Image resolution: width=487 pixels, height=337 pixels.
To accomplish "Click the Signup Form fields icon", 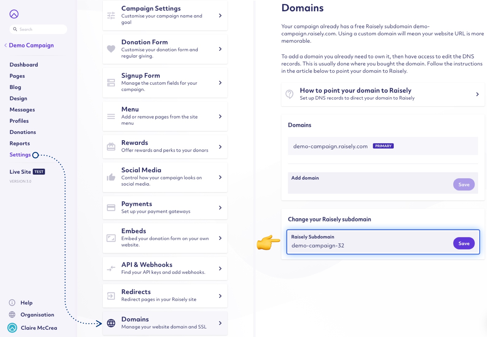I will 111,83.
